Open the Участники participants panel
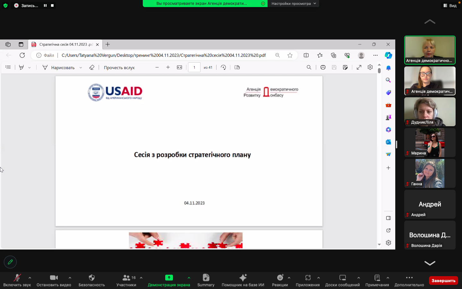Image resolution: width=462 pixels, height=289 pixels. tap(126, 278)
